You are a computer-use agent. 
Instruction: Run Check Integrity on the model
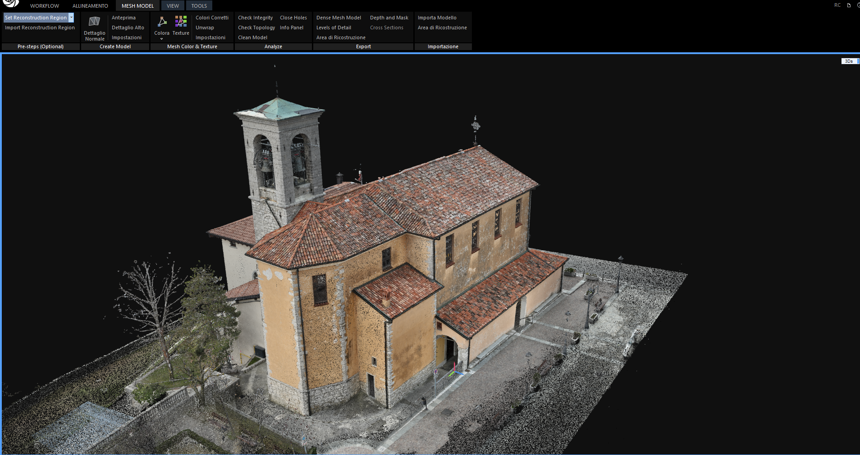coord(255,18)
